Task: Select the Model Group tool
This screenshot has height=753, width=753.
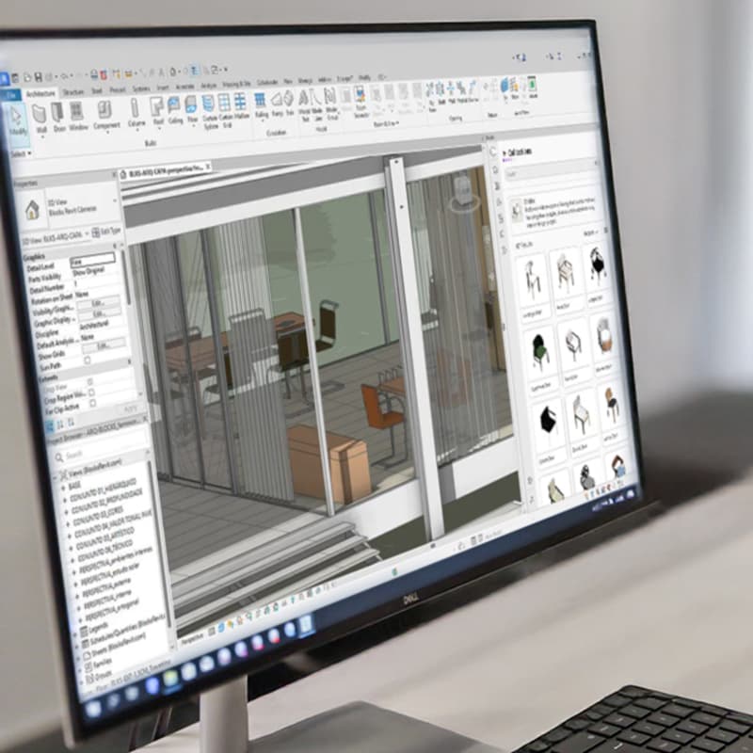Action: [331, 104]
